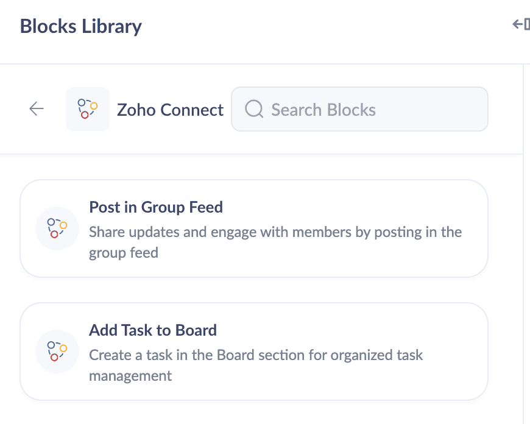Click the Zoho Connect app logo

[x=88, y=109]
